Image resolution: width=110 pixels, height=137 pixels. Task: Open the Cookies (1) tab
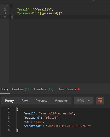[x=20, y=89]
